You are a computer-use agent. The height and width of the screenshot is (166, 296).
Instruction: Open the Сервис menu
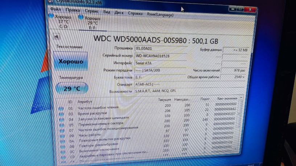click(x=91, y=11)
